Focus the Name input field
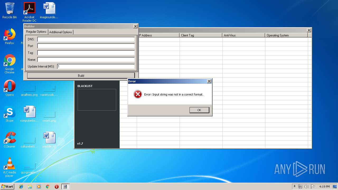 coord(86,60)
